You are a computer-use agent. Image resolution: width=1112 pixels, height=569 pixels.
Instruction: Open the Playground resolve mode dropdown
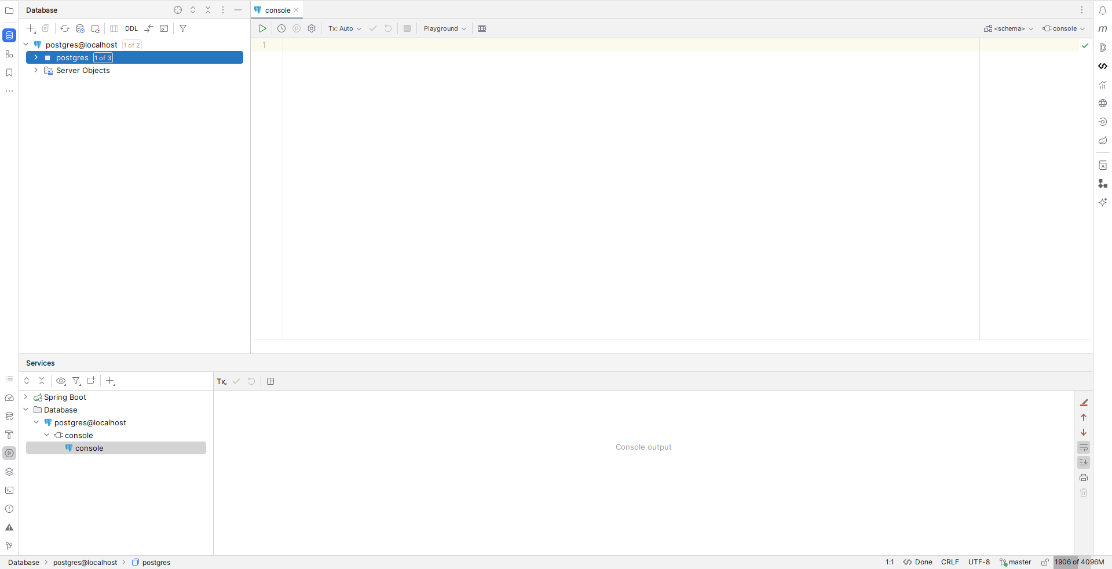pos(444,28)
